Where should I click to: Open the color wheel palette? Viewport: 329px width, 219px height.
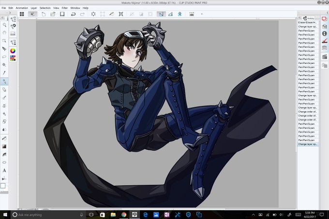[x=13, y=51]
